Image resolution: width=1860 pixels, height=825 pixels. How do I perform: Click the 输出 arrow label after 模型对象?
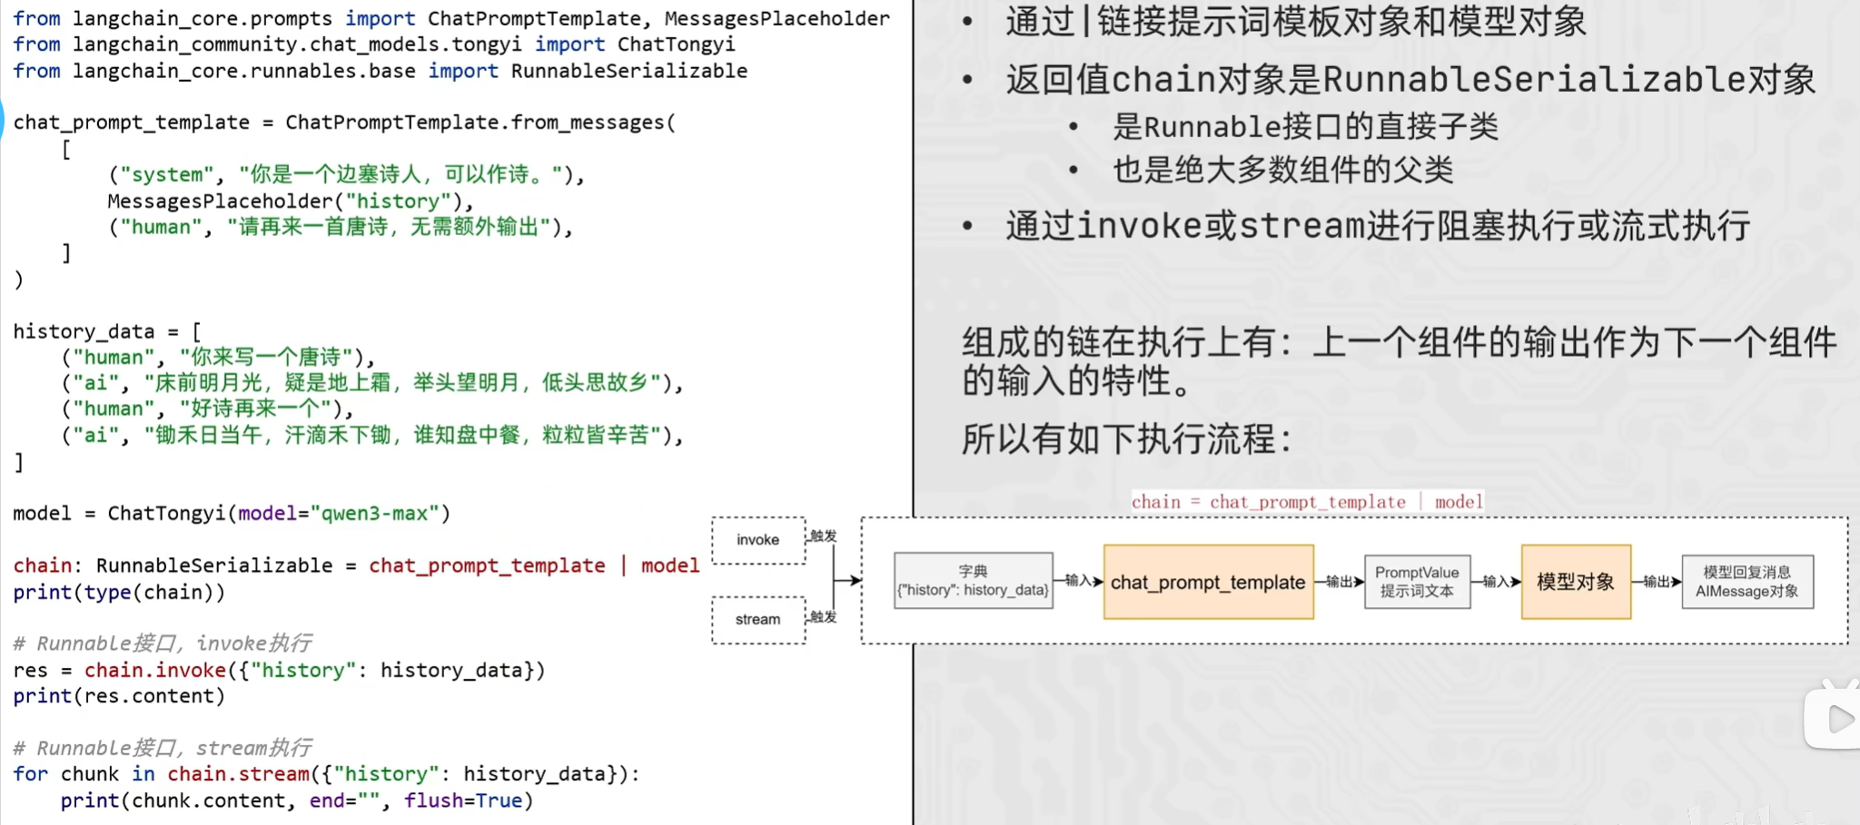[x=1657, y=582]
